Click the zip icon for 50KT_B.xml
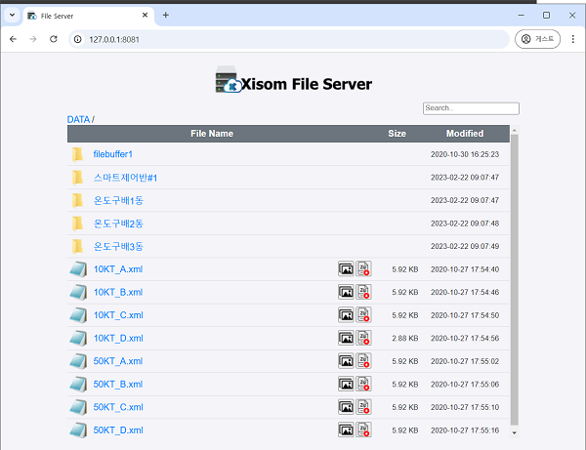Image resolution: width=586 pixels, height=450 pixels. (x=363, y=384)
